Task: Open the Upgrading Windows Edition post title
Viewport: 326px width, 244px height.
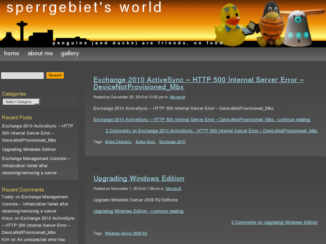Action: (139, 178)
